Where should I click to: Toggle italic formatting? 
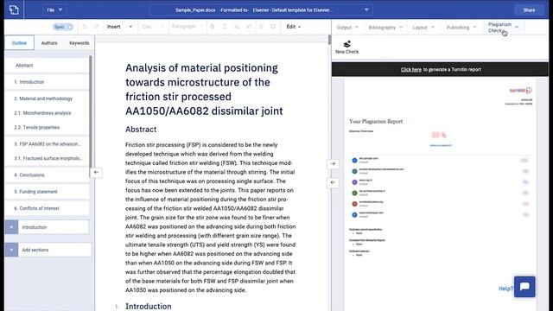[x=225, y=27]
